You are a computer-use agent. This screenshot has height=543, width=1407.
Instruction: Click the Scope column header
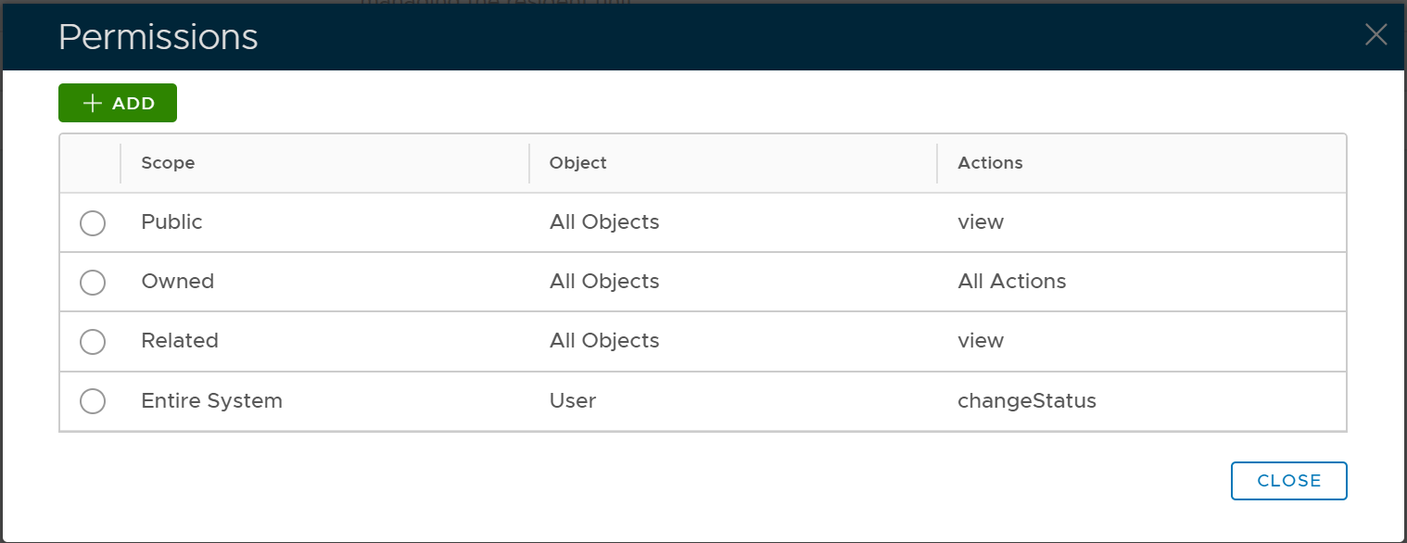(168, 163)
